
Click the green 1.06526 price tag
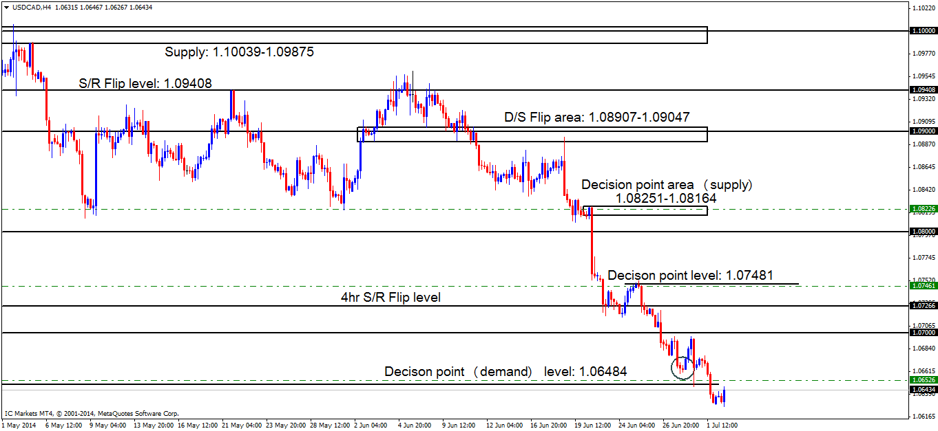924,380
